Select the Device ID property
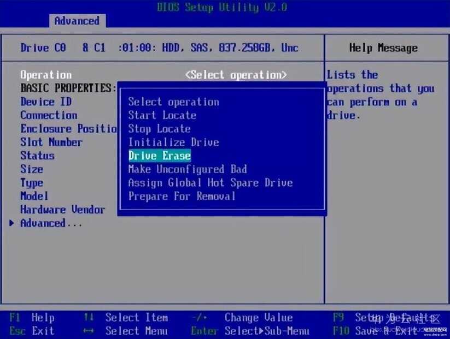This screenshot has height=339, width=450. point(46,102)
